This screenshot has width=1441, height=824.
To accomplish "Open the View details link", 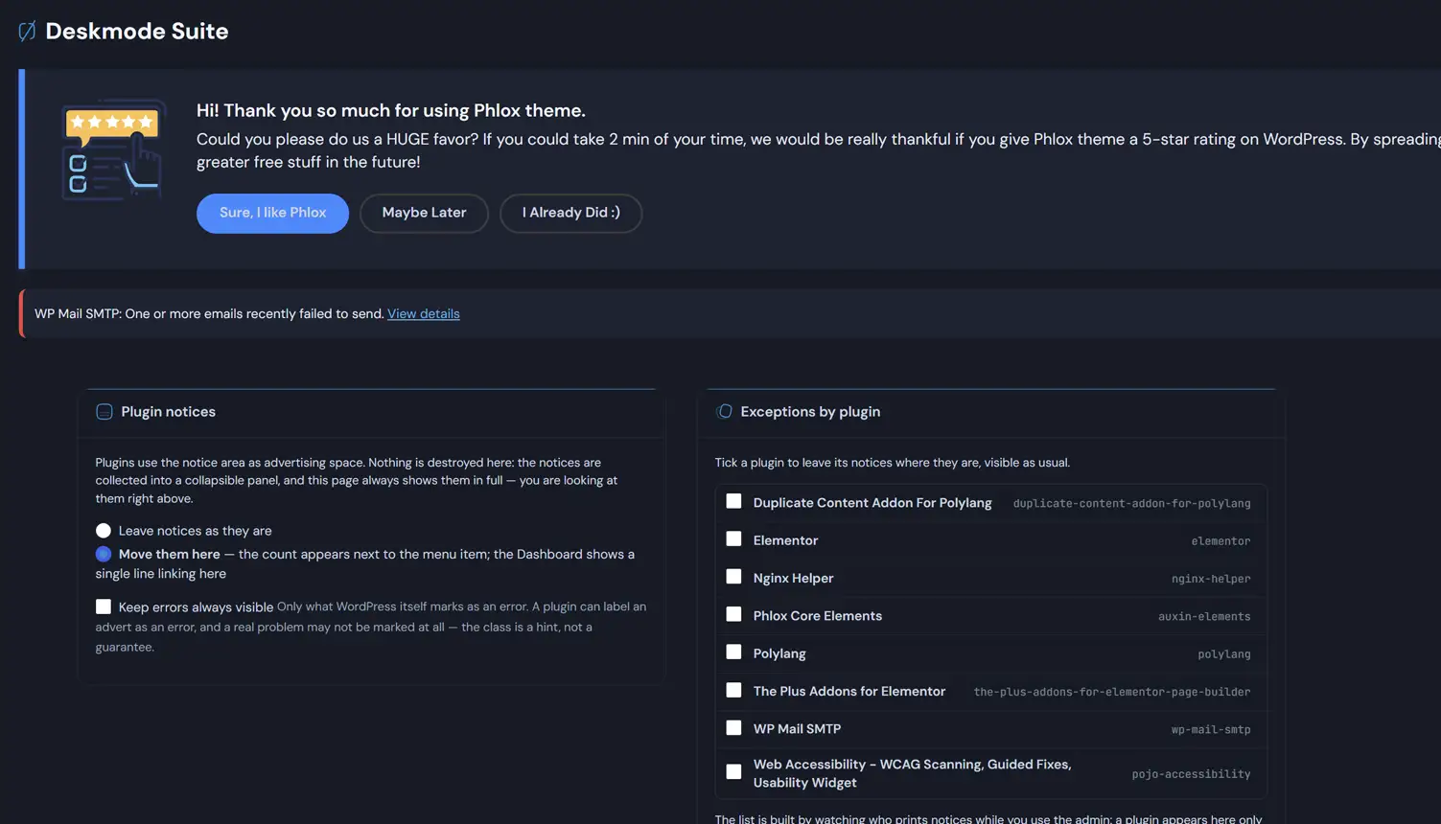I will click(x=424, y=314).
